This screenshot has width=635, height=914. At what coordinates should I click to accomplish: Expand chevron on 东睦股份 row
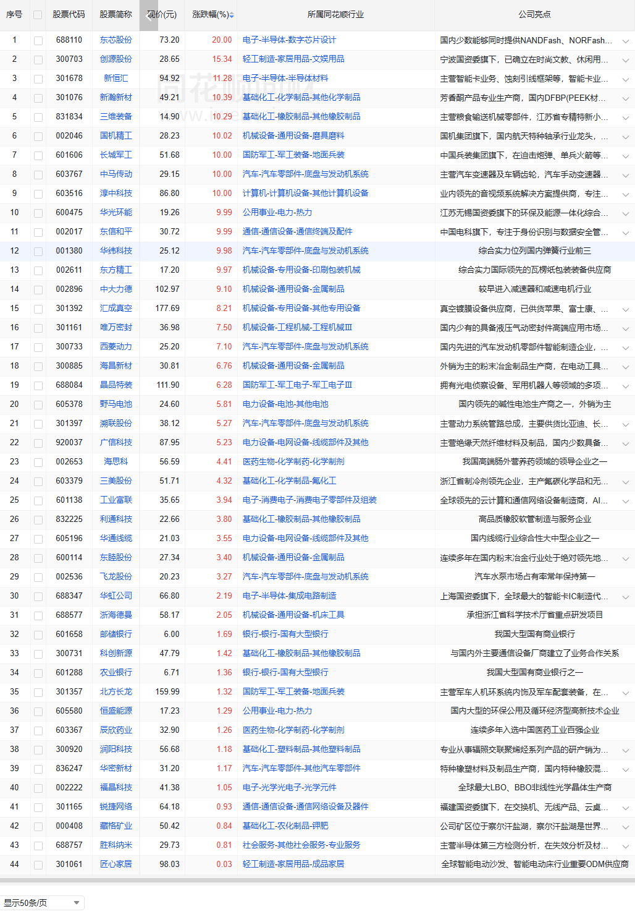(x=626, y=559)
